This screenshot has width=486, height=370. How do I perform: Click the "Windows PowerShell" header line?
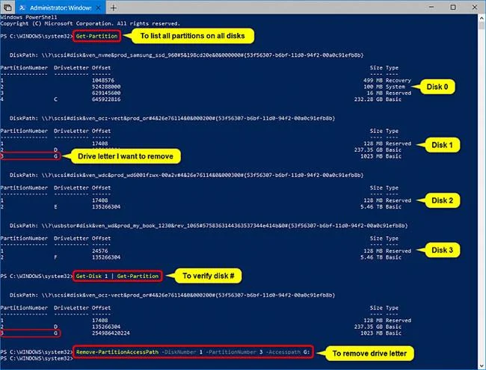(x=28, y=17)
